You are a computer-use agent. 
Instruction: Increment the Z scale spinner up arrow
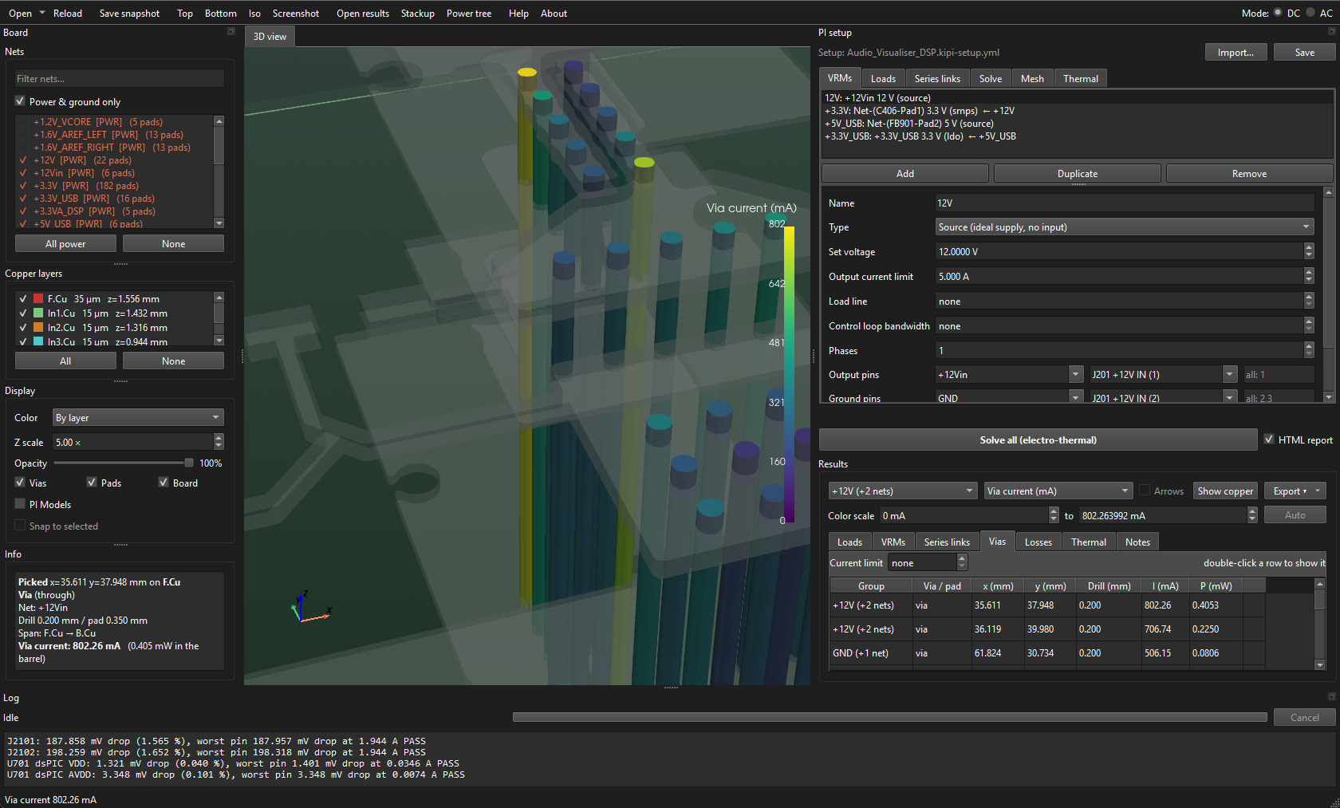tap(219, 438)
